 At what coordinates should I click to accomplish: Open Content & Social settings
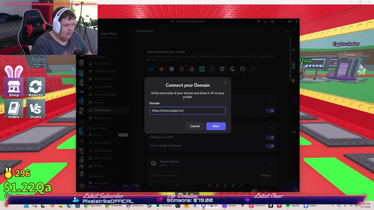(x=108, y=71)
